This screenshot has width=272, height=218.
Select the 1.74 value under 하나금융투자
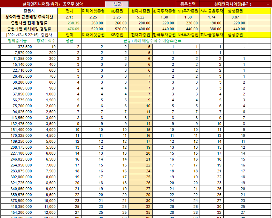coord(212,17)
